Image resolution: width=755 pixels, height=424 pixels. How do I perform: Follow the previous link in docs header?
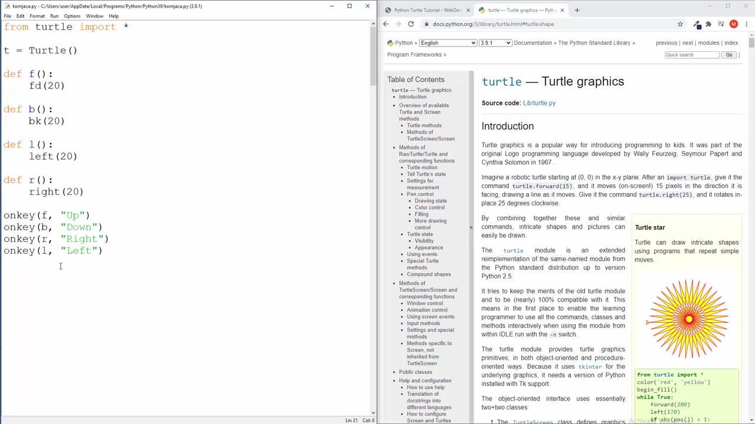[667, 43]
